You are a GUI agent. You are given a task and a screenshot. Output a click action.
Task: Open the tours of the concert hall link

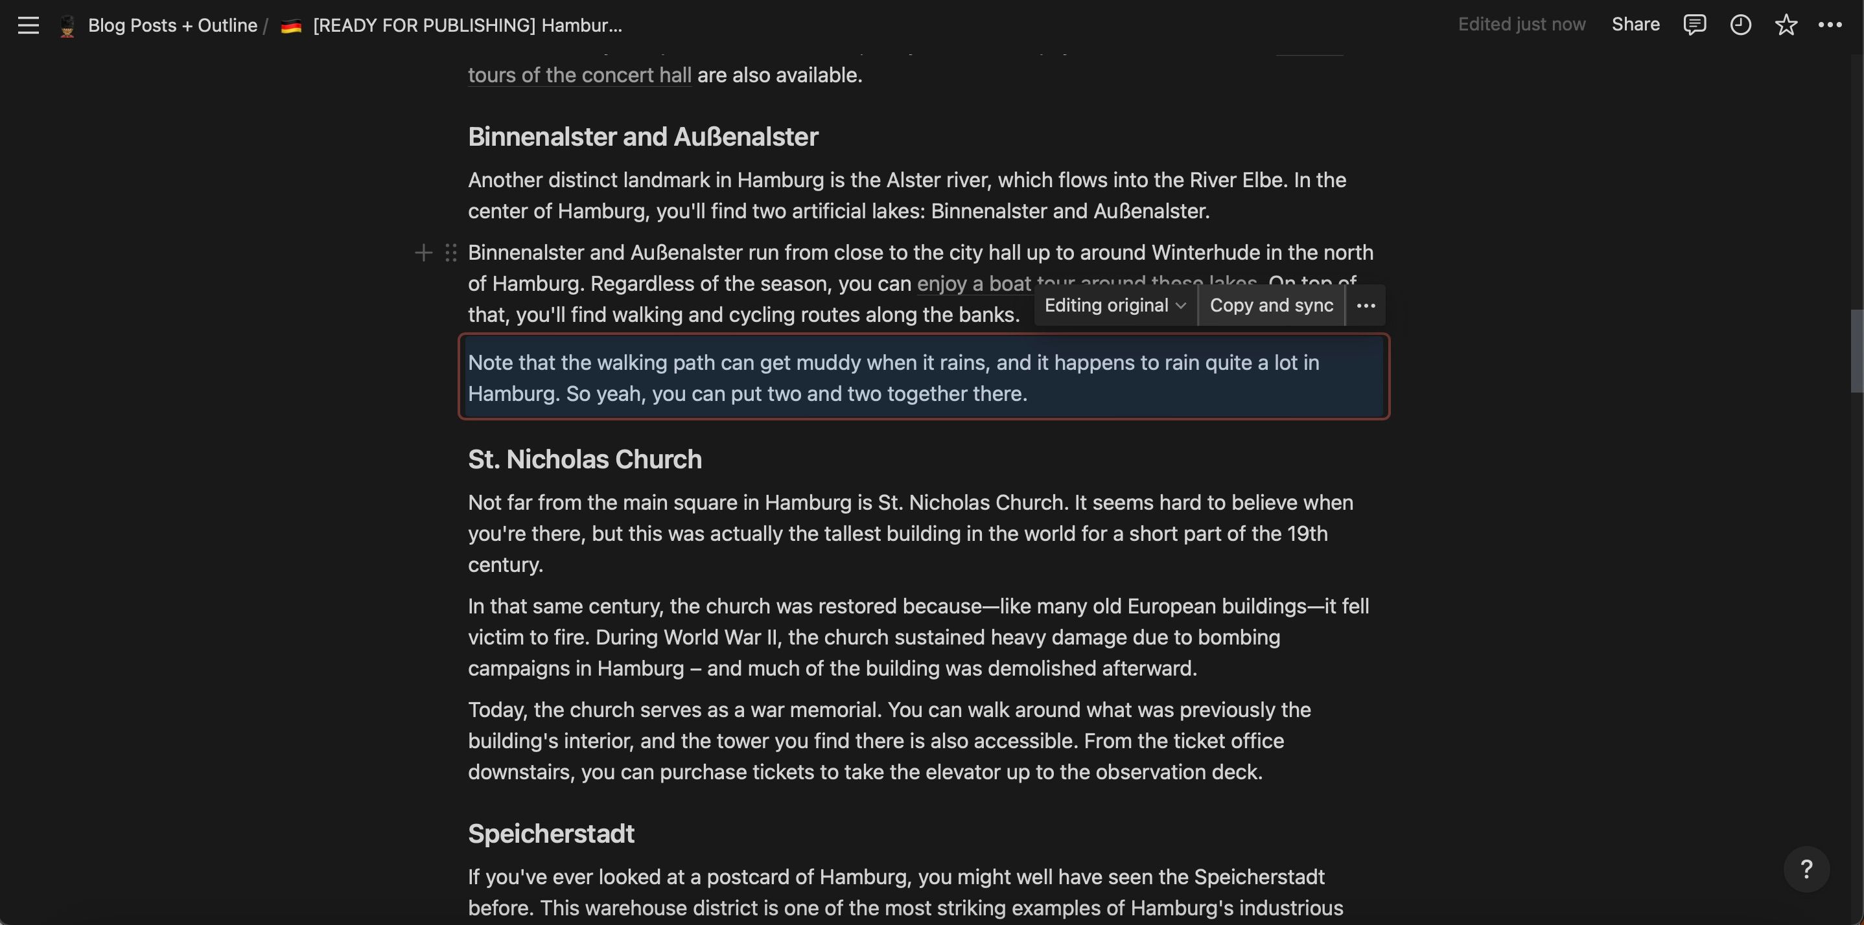pos(579,75)
